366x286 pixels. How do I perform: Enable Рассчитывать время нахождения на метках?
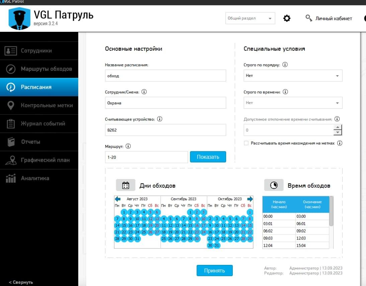[x=246, y=143]
